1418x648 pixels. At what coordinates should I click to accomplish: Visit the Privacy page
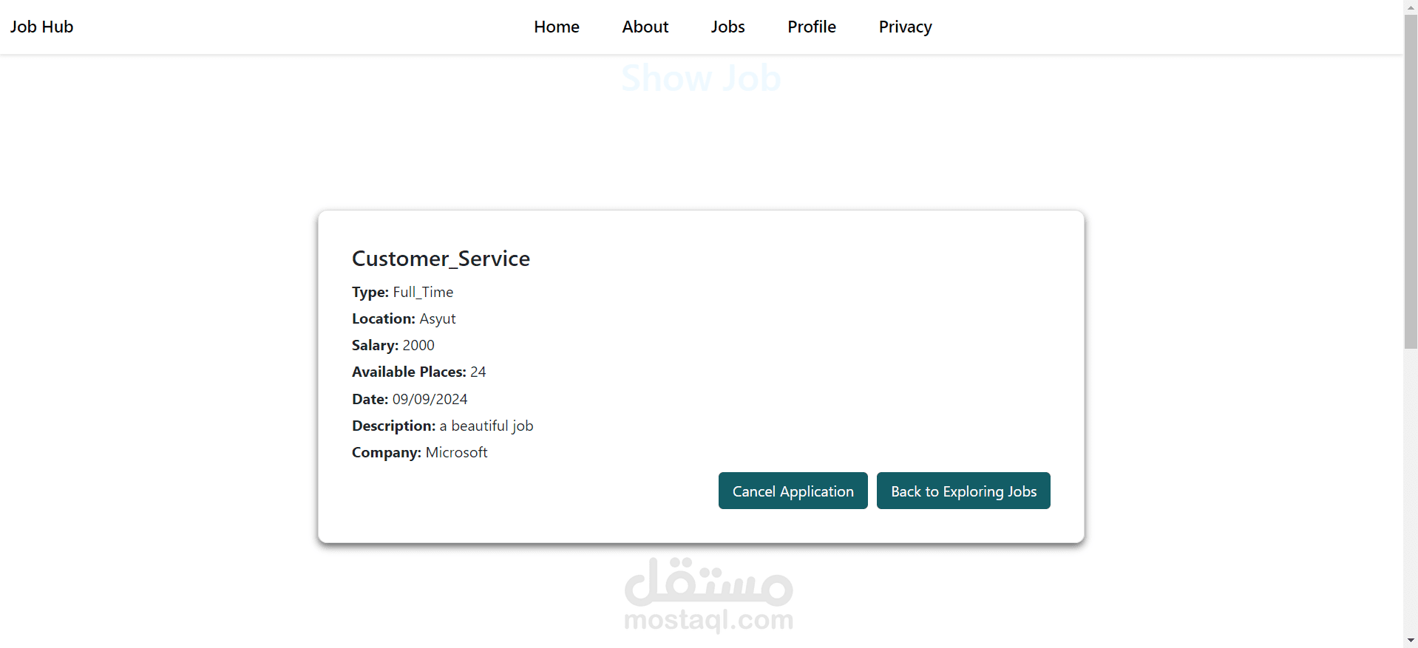point(905,27)
